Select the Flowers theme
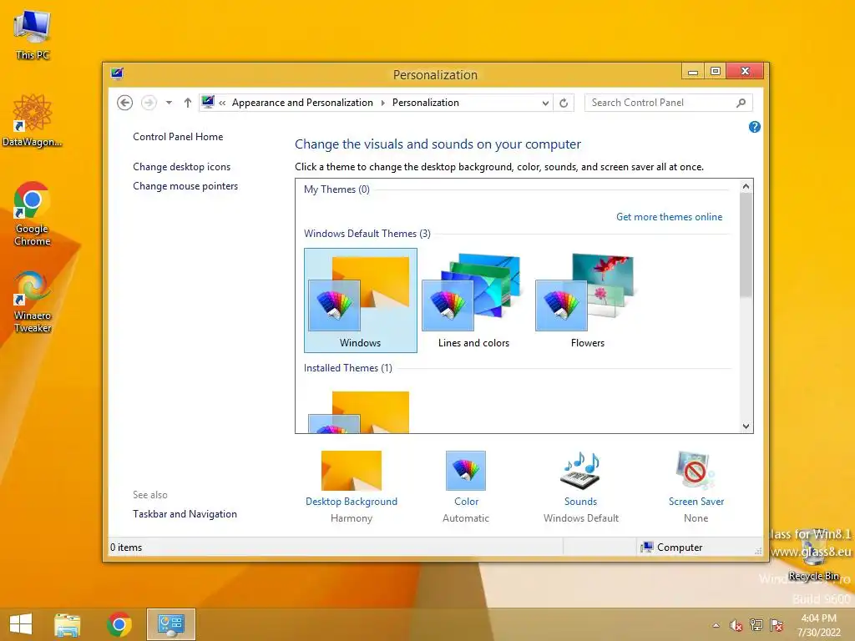 point(587,300)
